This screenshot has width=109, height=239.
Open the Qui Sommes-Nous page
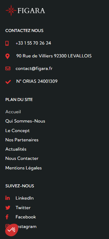(25, 121)
